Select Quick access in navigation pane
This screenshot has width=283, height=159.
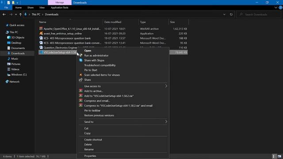pyautogui.click(x=17, y=25)
